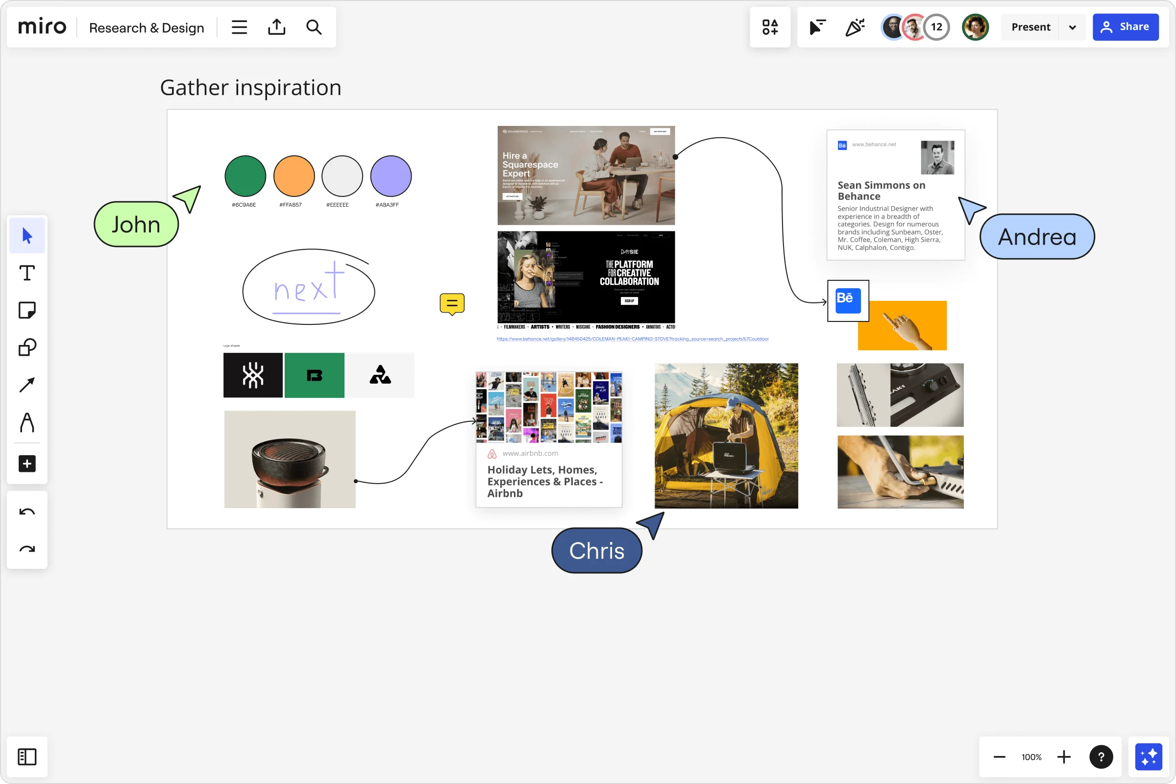Open the main board menu

[239, 27]
